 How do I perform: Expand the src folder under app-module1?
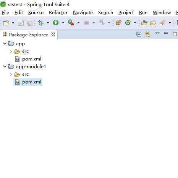pos(11,74)
